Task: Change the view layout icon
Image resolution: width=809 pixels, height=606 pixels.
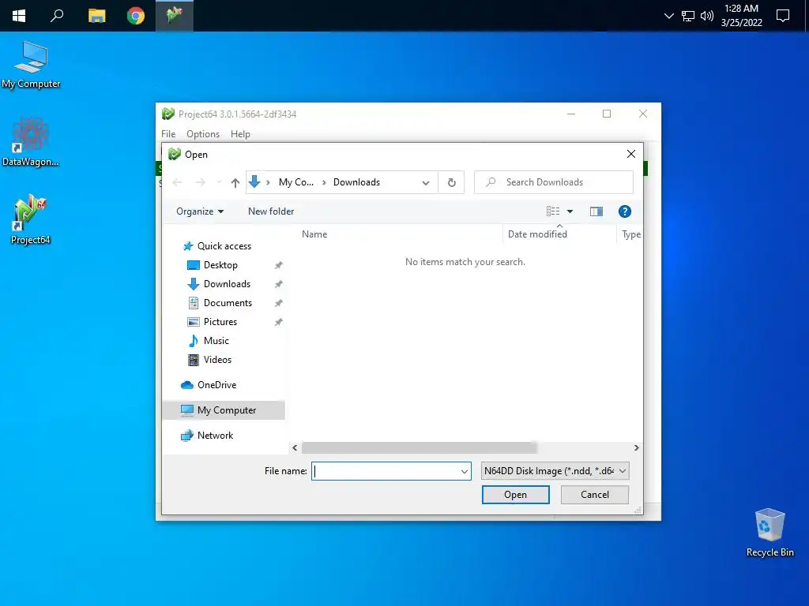Action: tap(553, 211)
